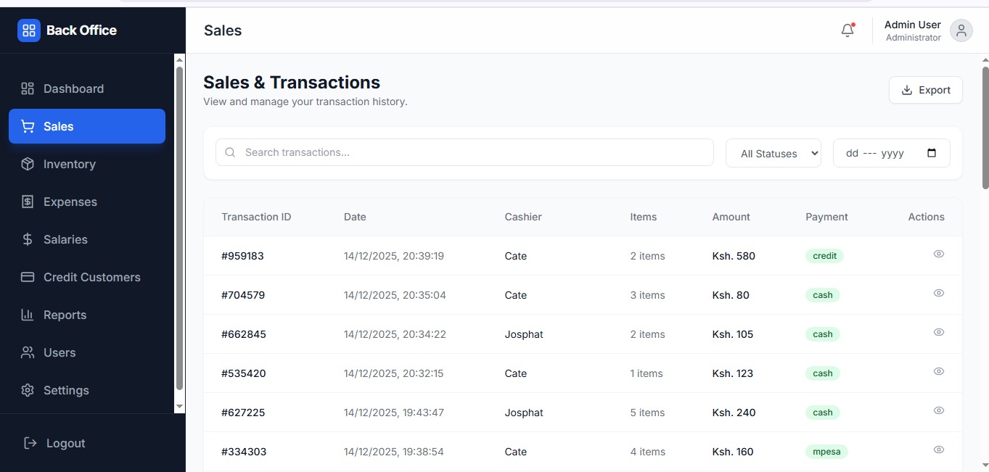
Task: Click the notification bell icon
Action: (x=847, y=30)
